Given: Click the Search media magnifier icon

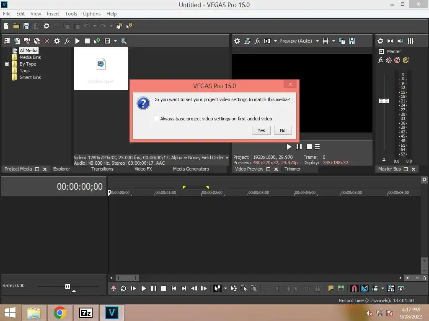Looking at the screenshot, I should pyautogui.click(x=124, y=41).
